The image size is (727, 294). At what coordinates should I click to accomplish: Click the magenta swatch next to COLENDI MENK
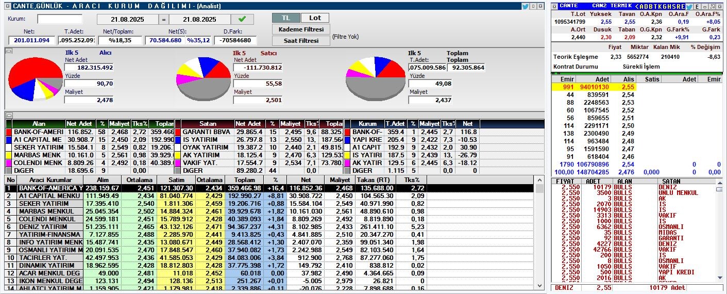coord(9,163)
